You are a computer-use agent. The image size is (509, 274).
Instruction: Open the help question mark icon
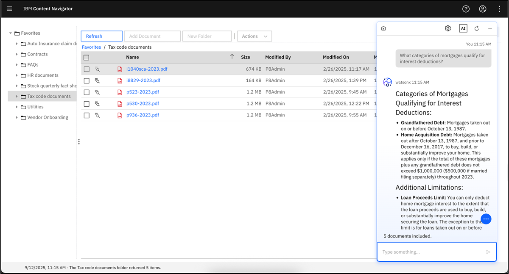(466, 9)
